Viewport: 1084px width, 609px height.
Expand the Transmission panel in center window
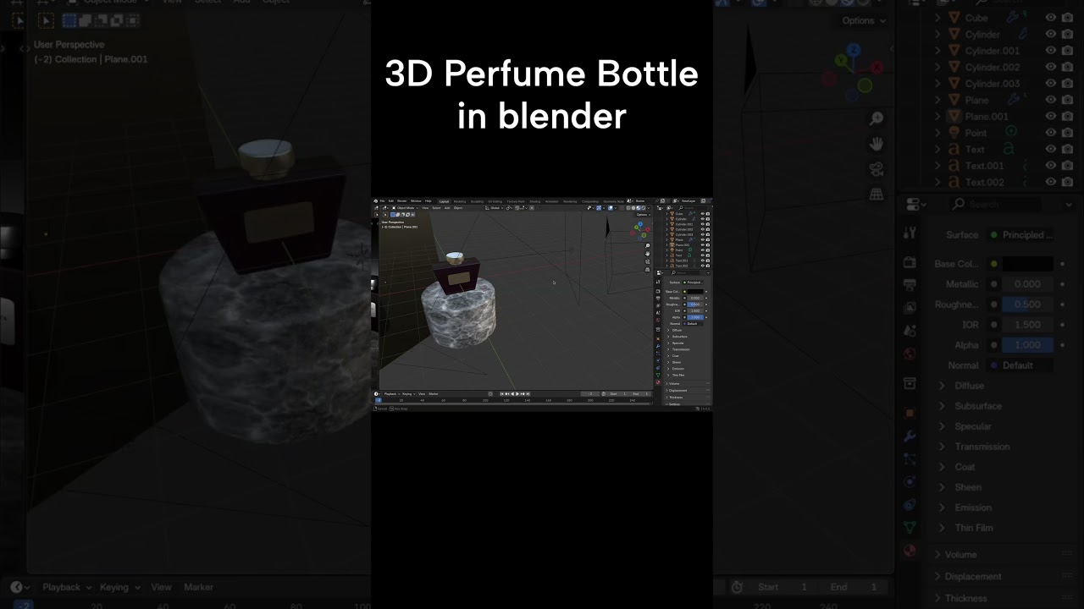pos(679,349)
